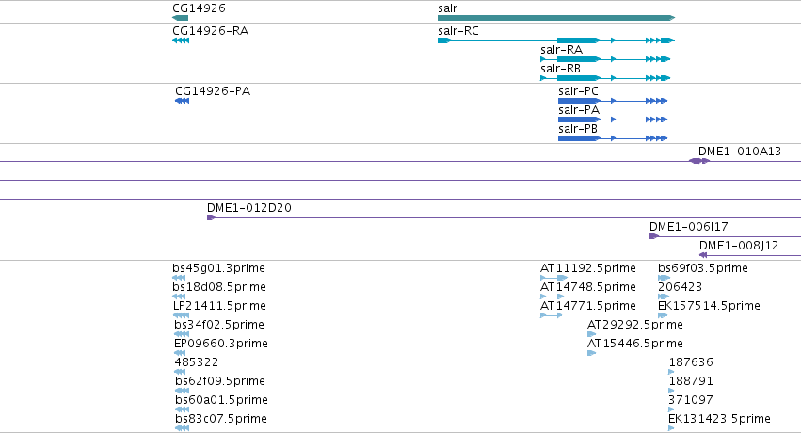The height and width of the screenshot is (433, 801).
Task: Click the DME1-008J12 label text
Action: click(739, 246)
